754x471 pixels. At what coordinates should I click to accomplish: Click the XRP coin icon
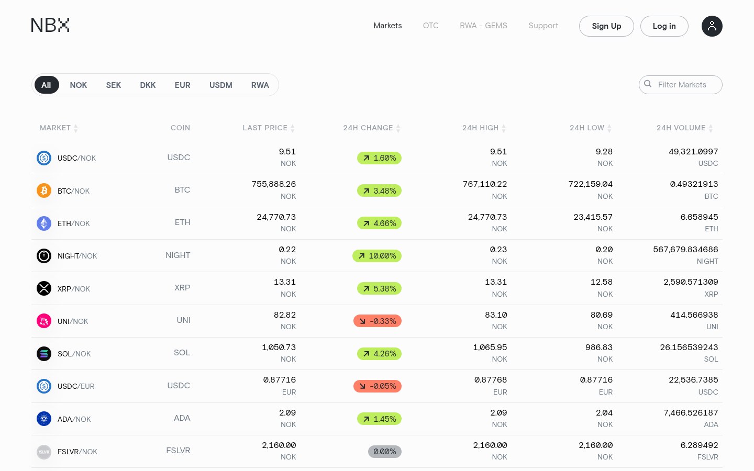pyautogui.click(x=44, y=288)
